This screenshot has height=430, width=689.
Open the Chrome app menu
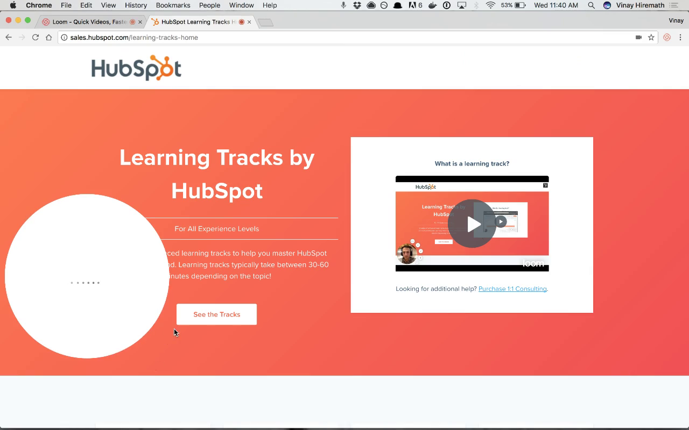[39, 5]
